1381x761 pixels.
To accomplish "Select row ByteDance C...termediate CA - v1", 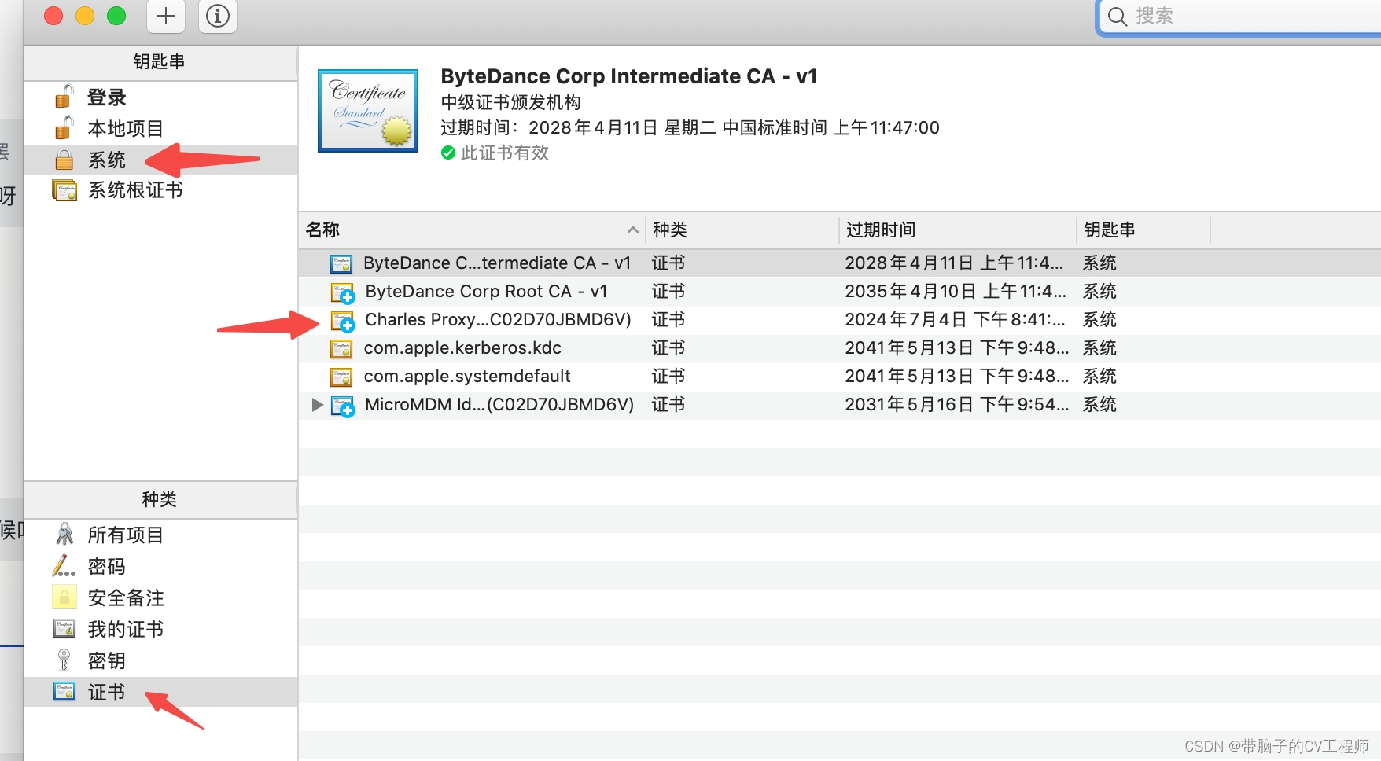I will pos(840,263).
